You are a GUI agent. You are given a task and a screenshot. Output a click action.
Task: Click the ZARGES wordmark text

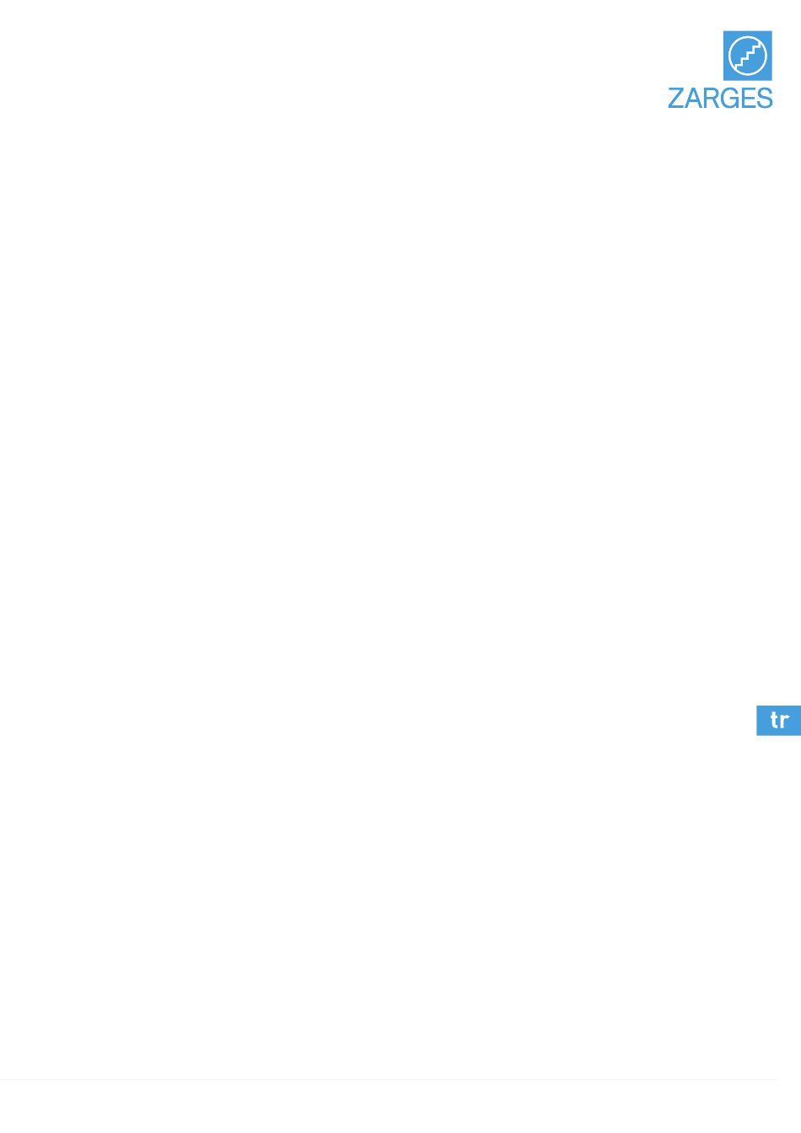(x=720, y=99)
